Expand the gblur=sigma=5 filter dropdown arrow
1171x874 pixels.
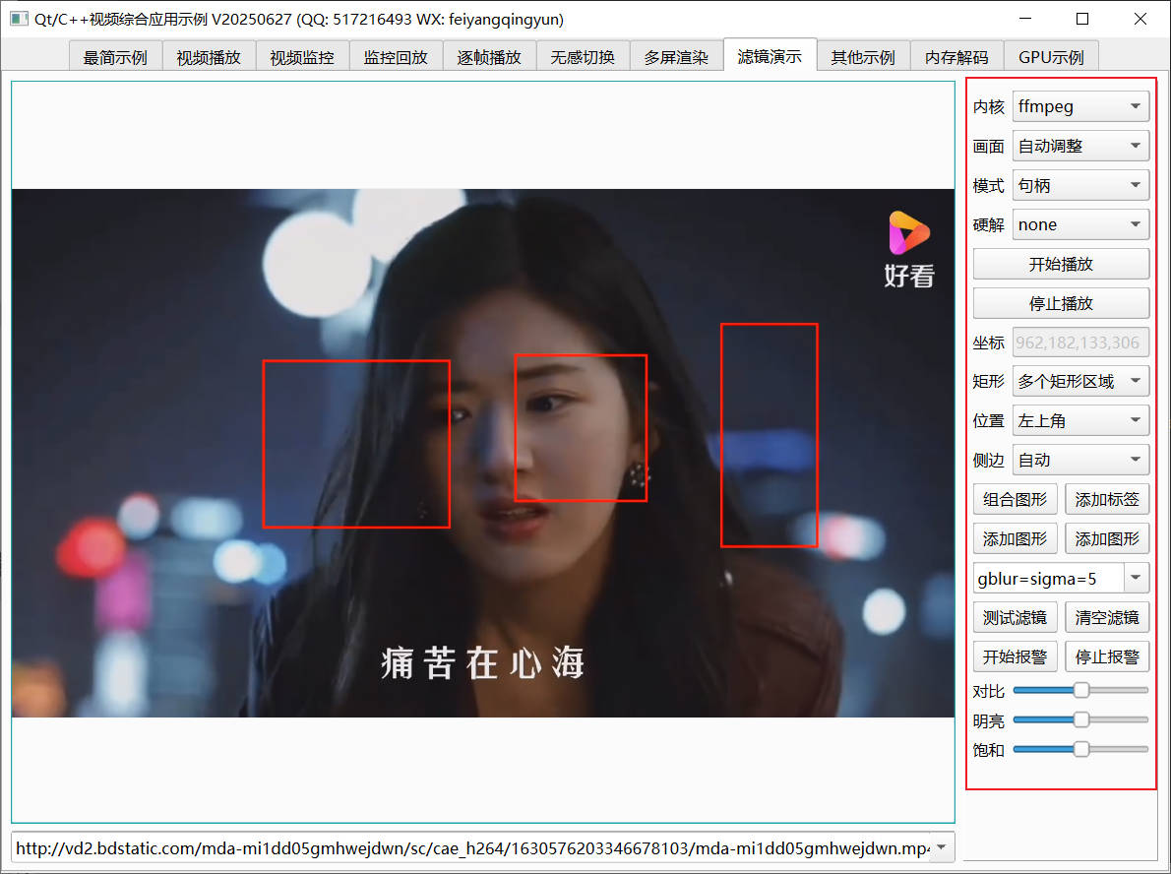(1136, 578)
